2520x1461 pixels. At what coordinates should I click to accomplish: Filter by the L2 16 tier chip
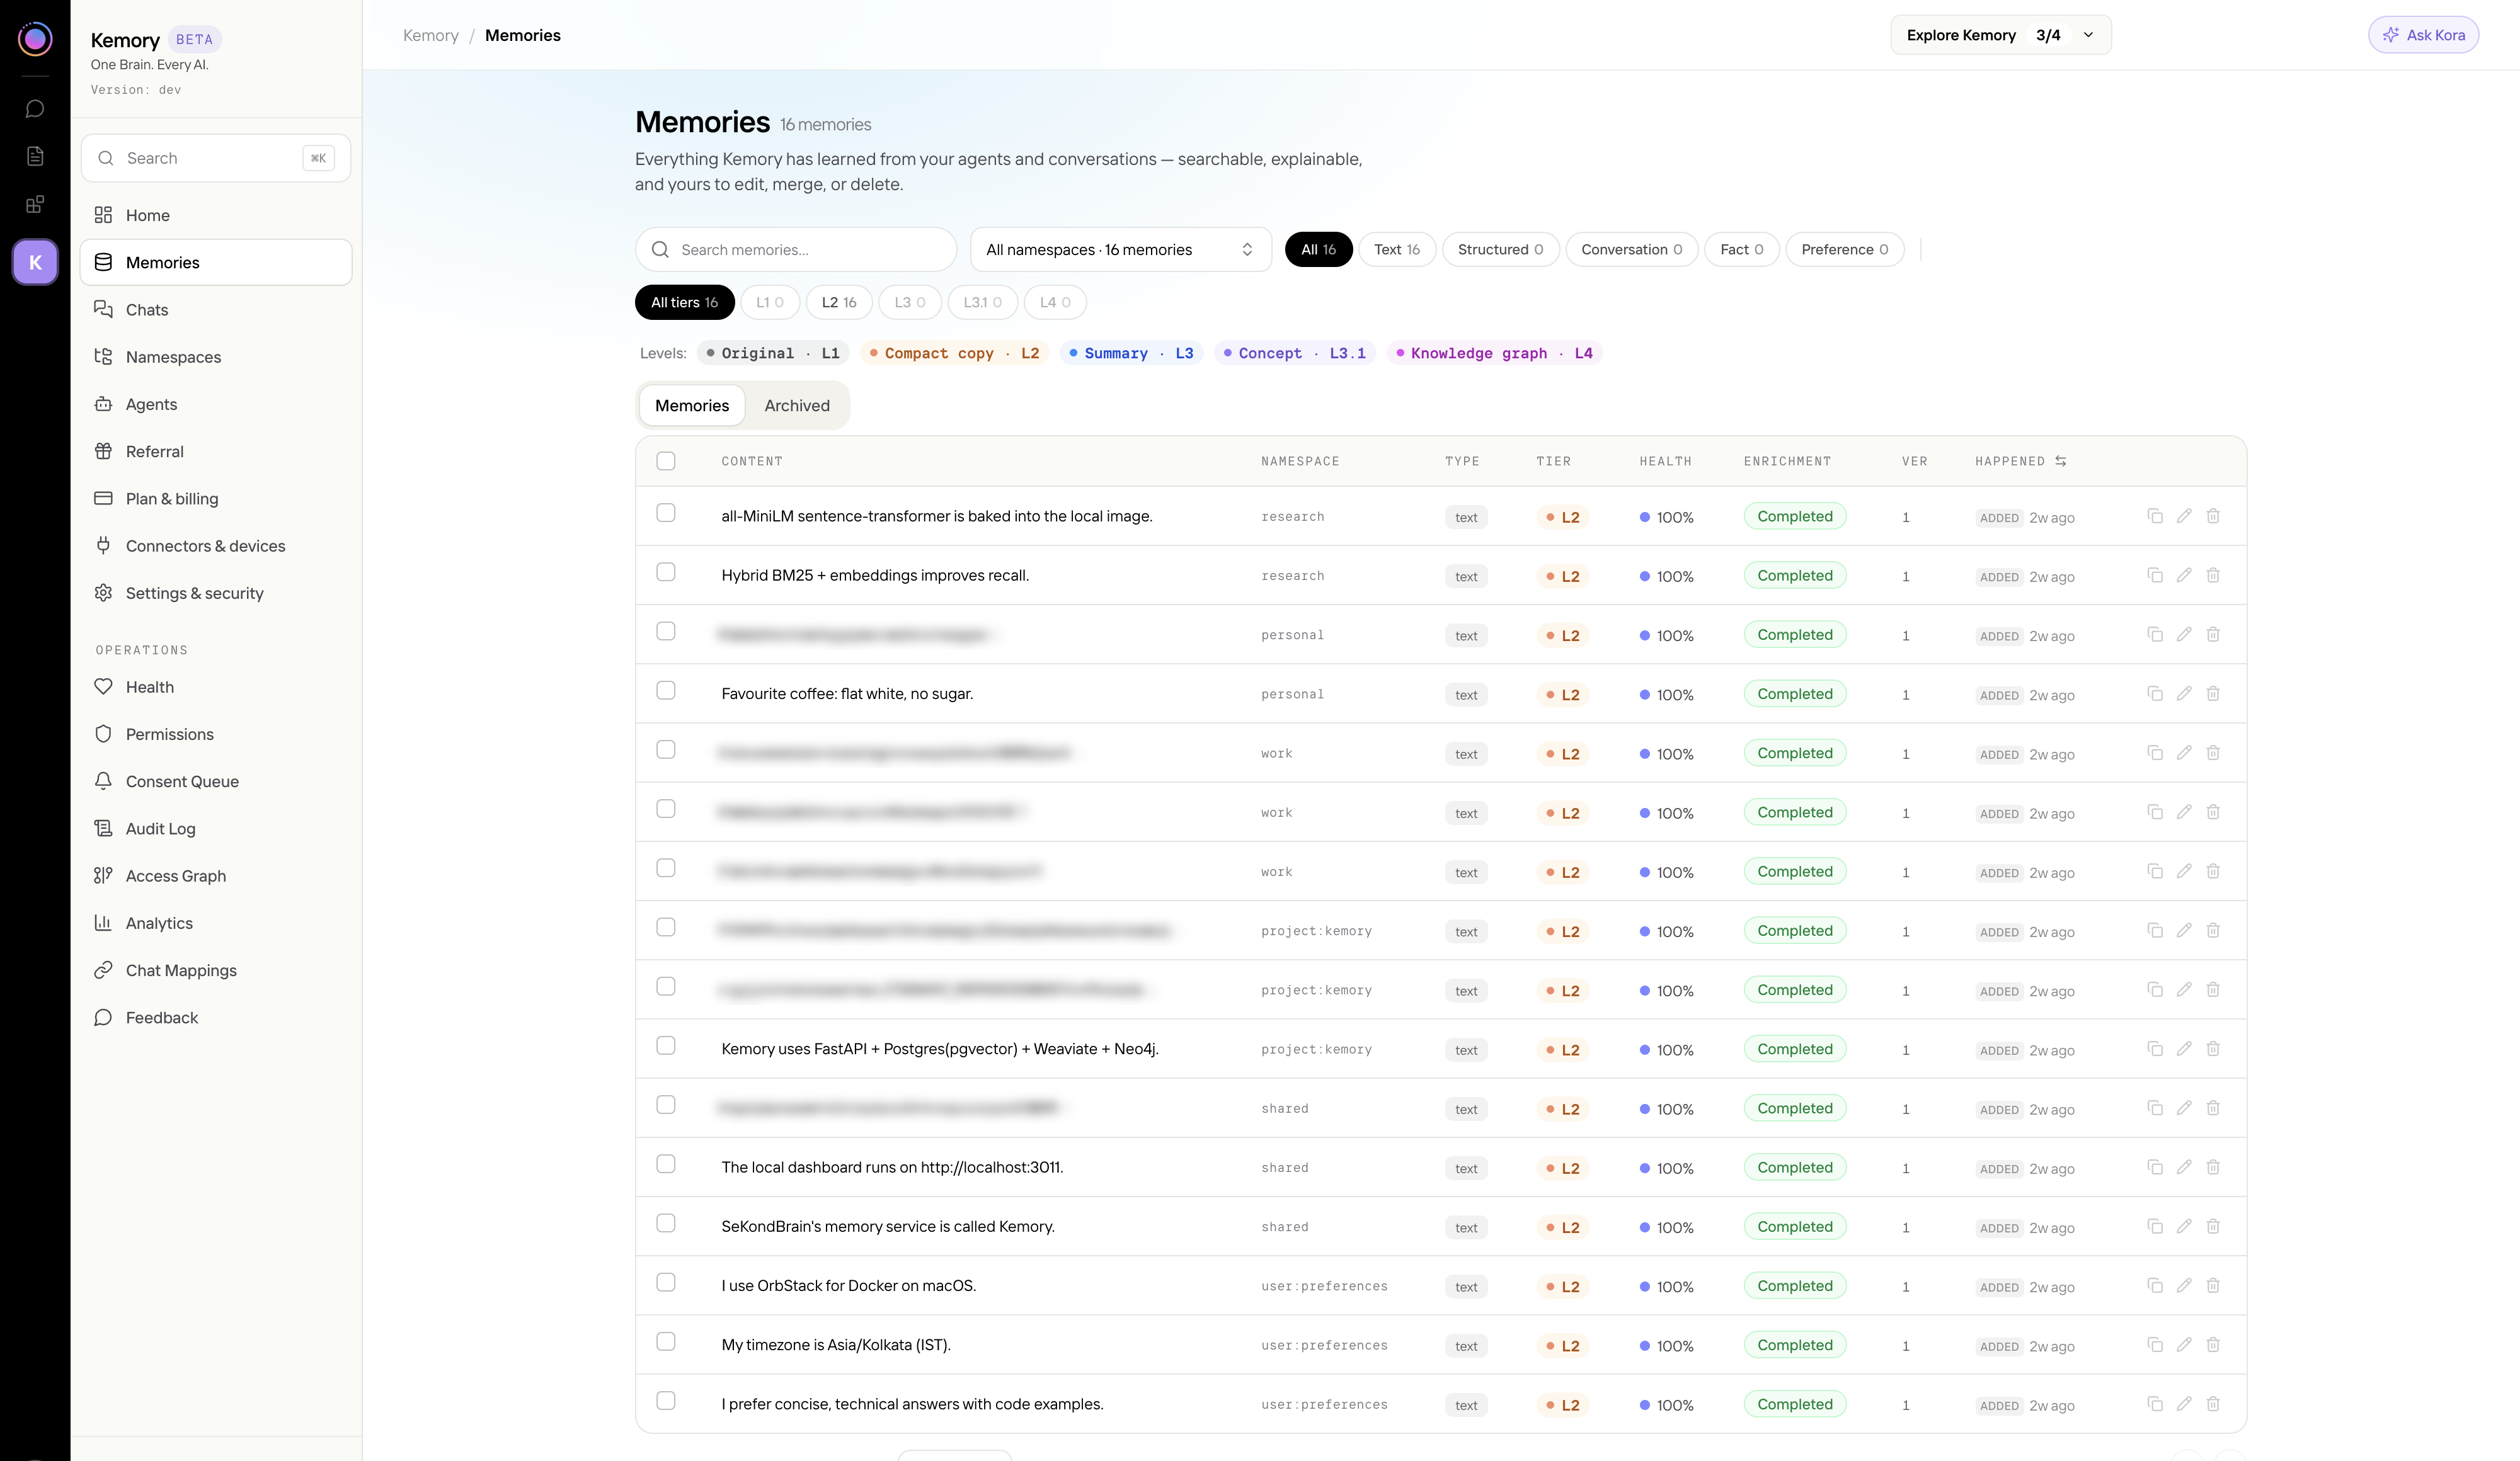pos(839,303)
